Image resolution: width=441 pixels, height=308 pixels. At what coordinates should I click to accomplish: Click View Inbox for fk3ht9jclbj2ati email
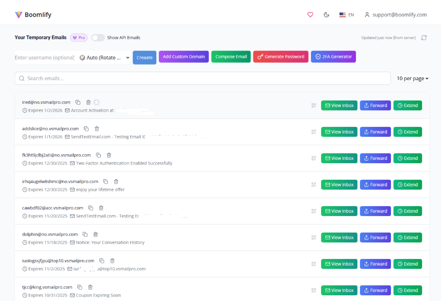tap(339, 158)
